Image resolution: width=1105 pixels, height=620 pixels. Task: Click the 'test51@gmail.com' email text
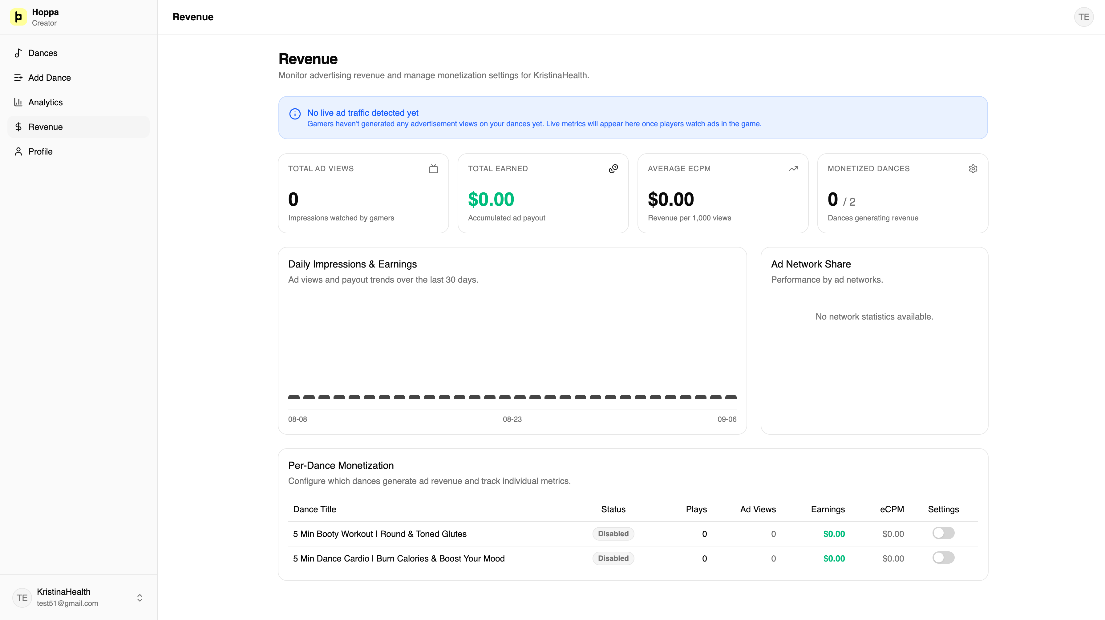tap(67, 603)
